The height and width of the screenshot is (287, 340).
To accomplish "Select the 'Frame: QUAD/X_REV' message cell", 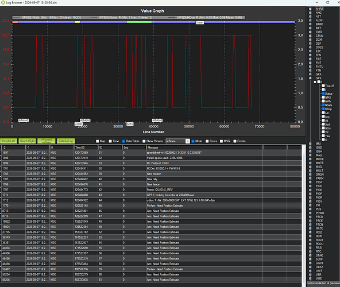I will [x=204, y=189].
